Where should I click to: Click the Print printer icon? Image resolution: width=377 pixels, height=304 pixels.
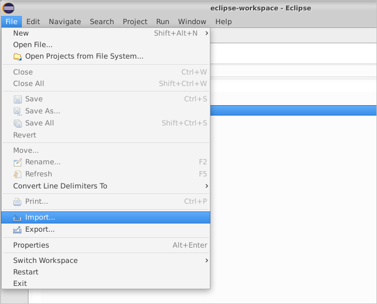18,202
